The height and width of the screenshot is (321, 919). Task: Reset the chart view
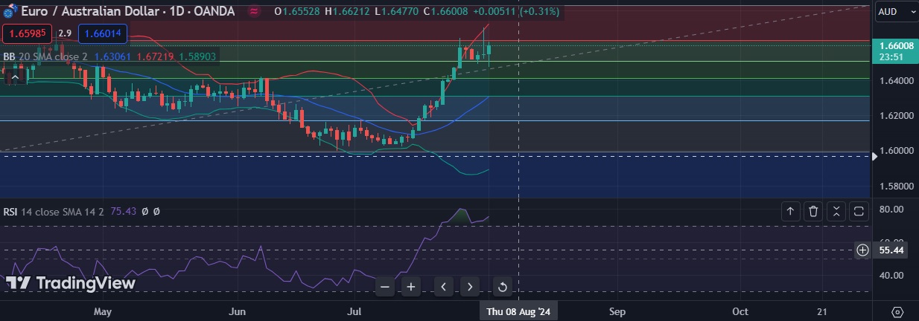click(502, 287)
